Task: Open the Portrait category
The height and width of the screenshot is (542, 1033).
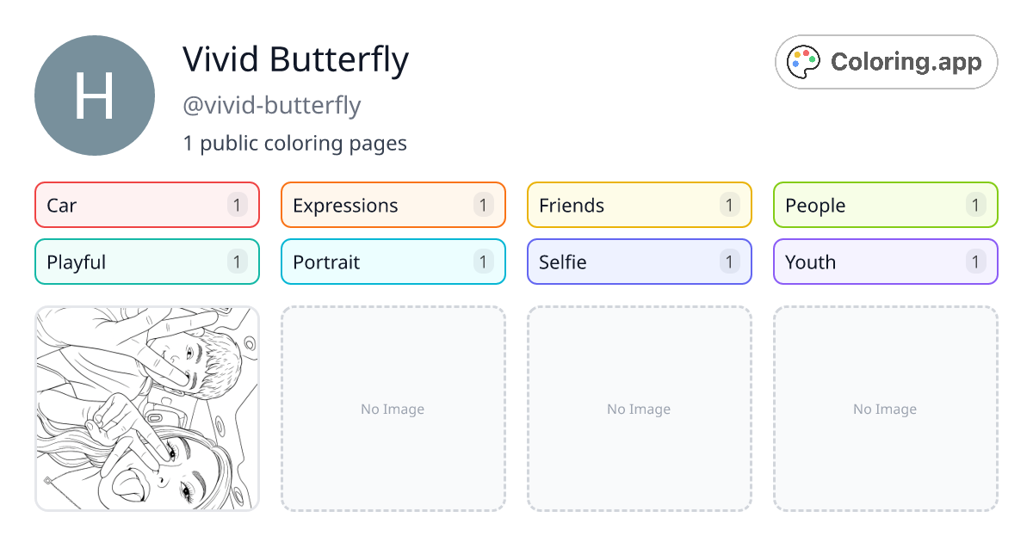Action: pyautogui.click(x=393, y=262)
